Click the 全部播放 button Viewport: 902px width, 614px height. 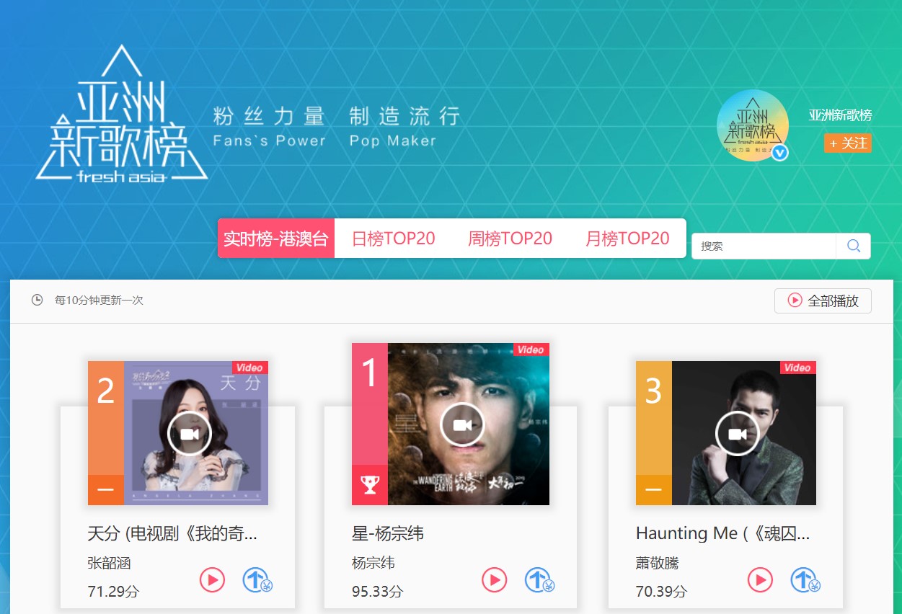pyautogui.click(x=823, y=301)
